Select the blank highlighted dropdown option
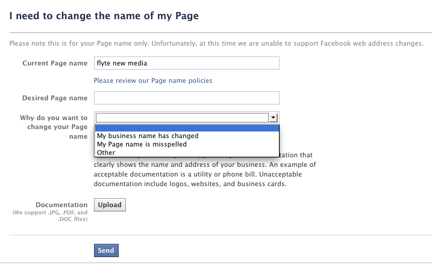 pyautogui.click(x=187, y=127)
